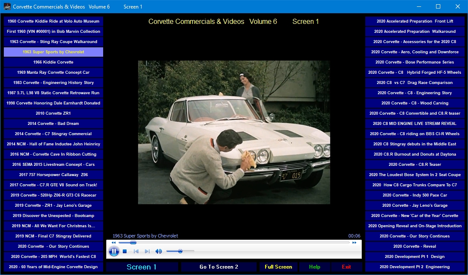
Task: Play 2016 NCM Corvette Cave In Ribbon Cutting
Action: pyautogui.click(x=53, y=154)
